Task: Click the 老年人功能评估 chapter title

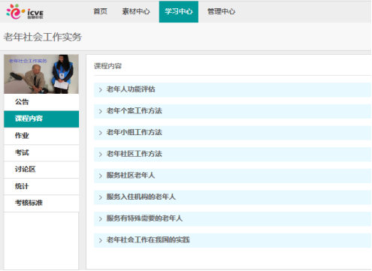Action: click(131, 89)
